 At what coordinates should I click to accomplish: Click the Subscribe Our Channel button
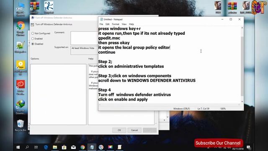click(218, 143)
